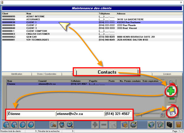Screen dimensions: 184x133
Task: Click address 8000 HENRI-BOURASSA SUITE 201
Action: coord(136,37)
